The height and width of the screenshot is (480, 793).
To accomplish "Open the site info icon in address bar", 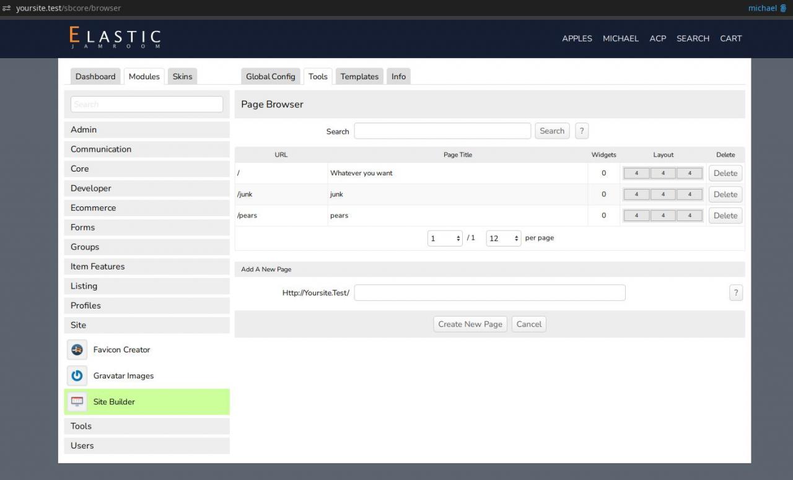I will [x=7, y=8].
